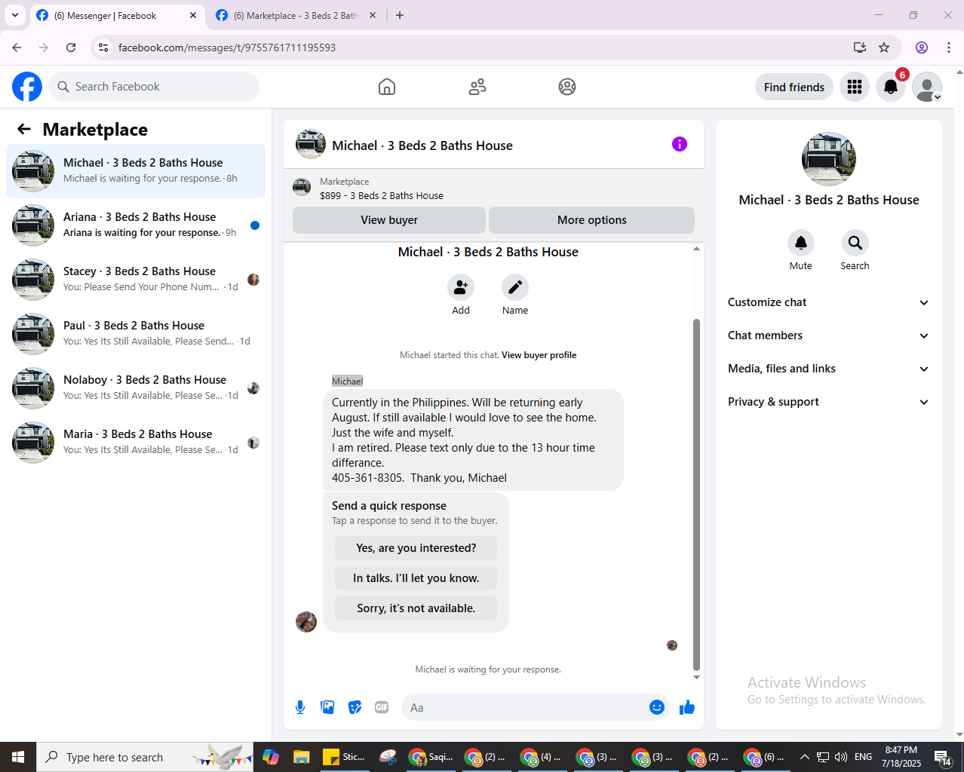This screenshot has width=964, height=772.
Task: Expand Media, files and links section
Action: [x=829, y=369]
